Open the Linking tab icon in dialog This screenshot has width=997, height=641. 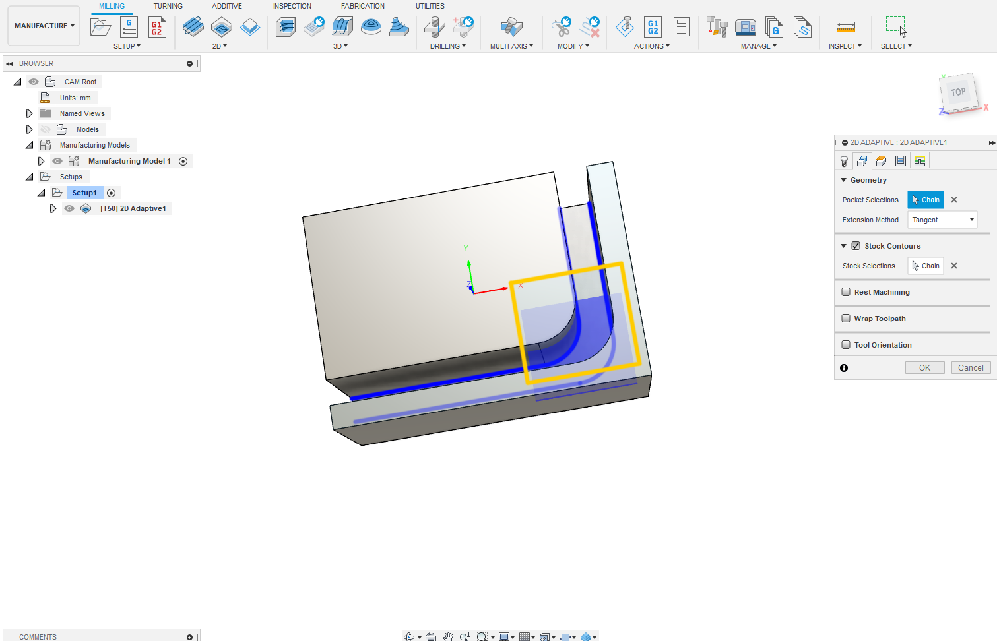[x=919, y=161]
